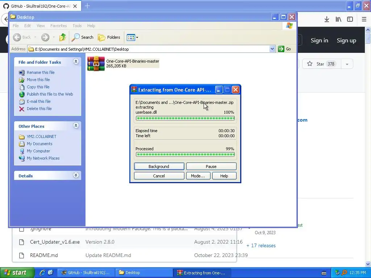
Task: Click the Rename this file icon
Action: click(21, 72)
